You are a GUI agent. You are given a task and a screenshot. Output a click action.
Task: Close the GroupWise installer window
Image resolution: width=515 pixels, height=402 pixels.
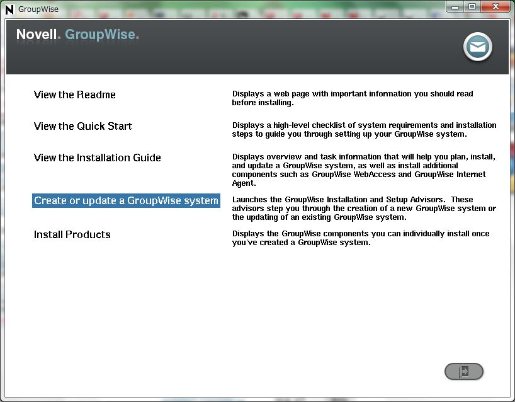click(x=495, y=6)
